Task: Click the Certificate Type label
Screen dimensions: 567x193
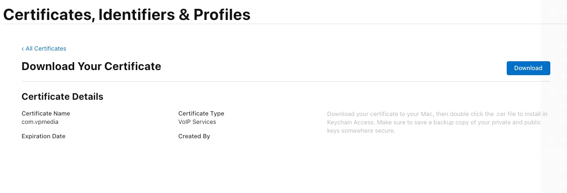Action: click(x=201, y=113)
